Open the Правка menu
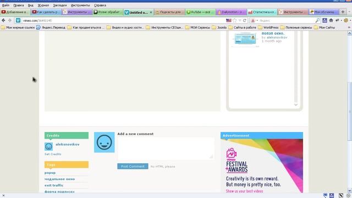The width and height of the screenshot is (352, 198). [18, 5]
